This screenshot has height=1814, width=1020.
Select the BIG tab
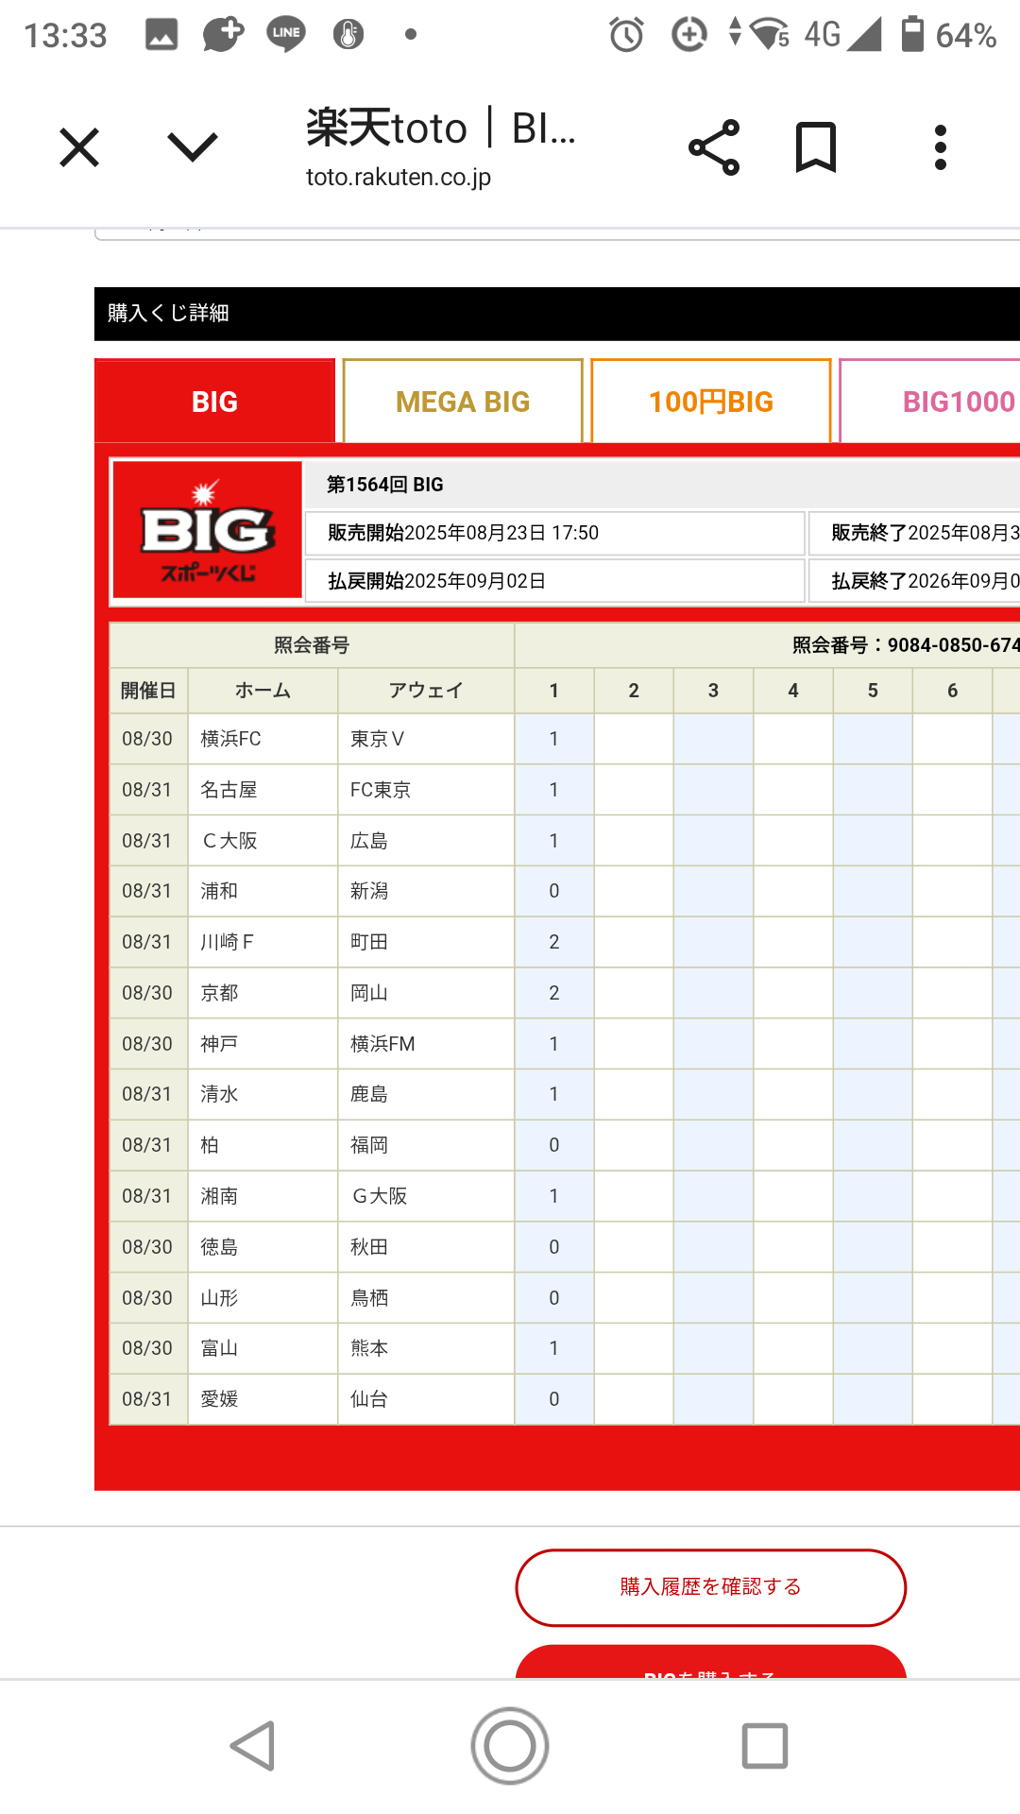pos(215,402)
